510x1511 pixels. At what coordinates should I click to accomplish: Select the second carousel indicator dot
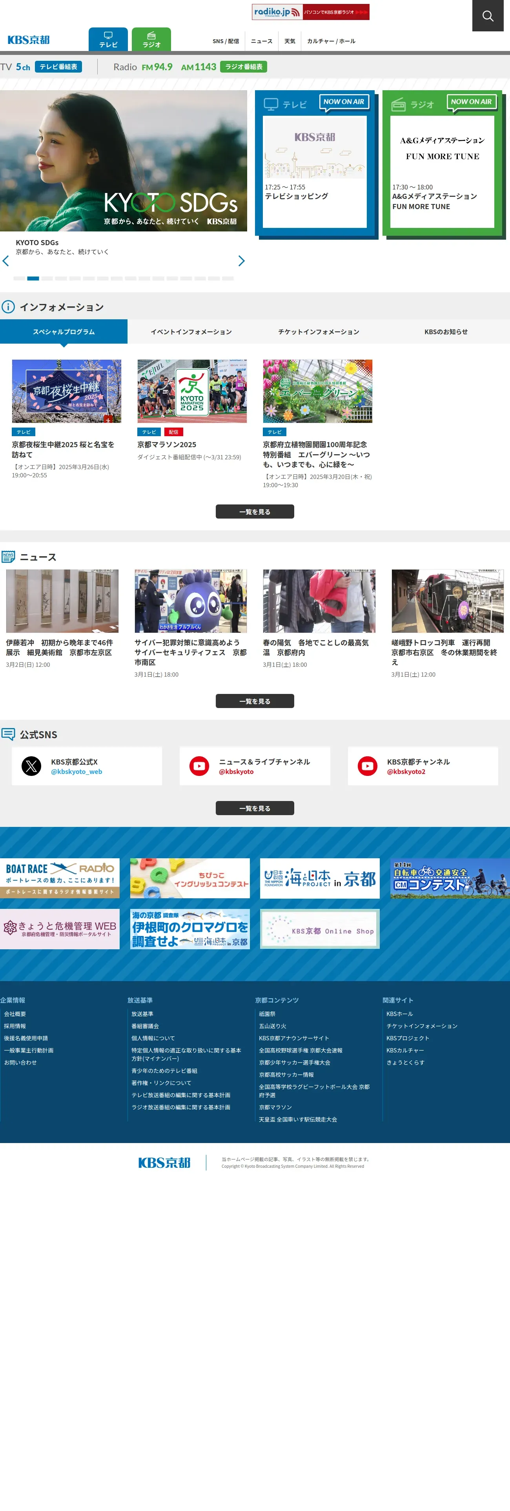[x=33, y=279]
